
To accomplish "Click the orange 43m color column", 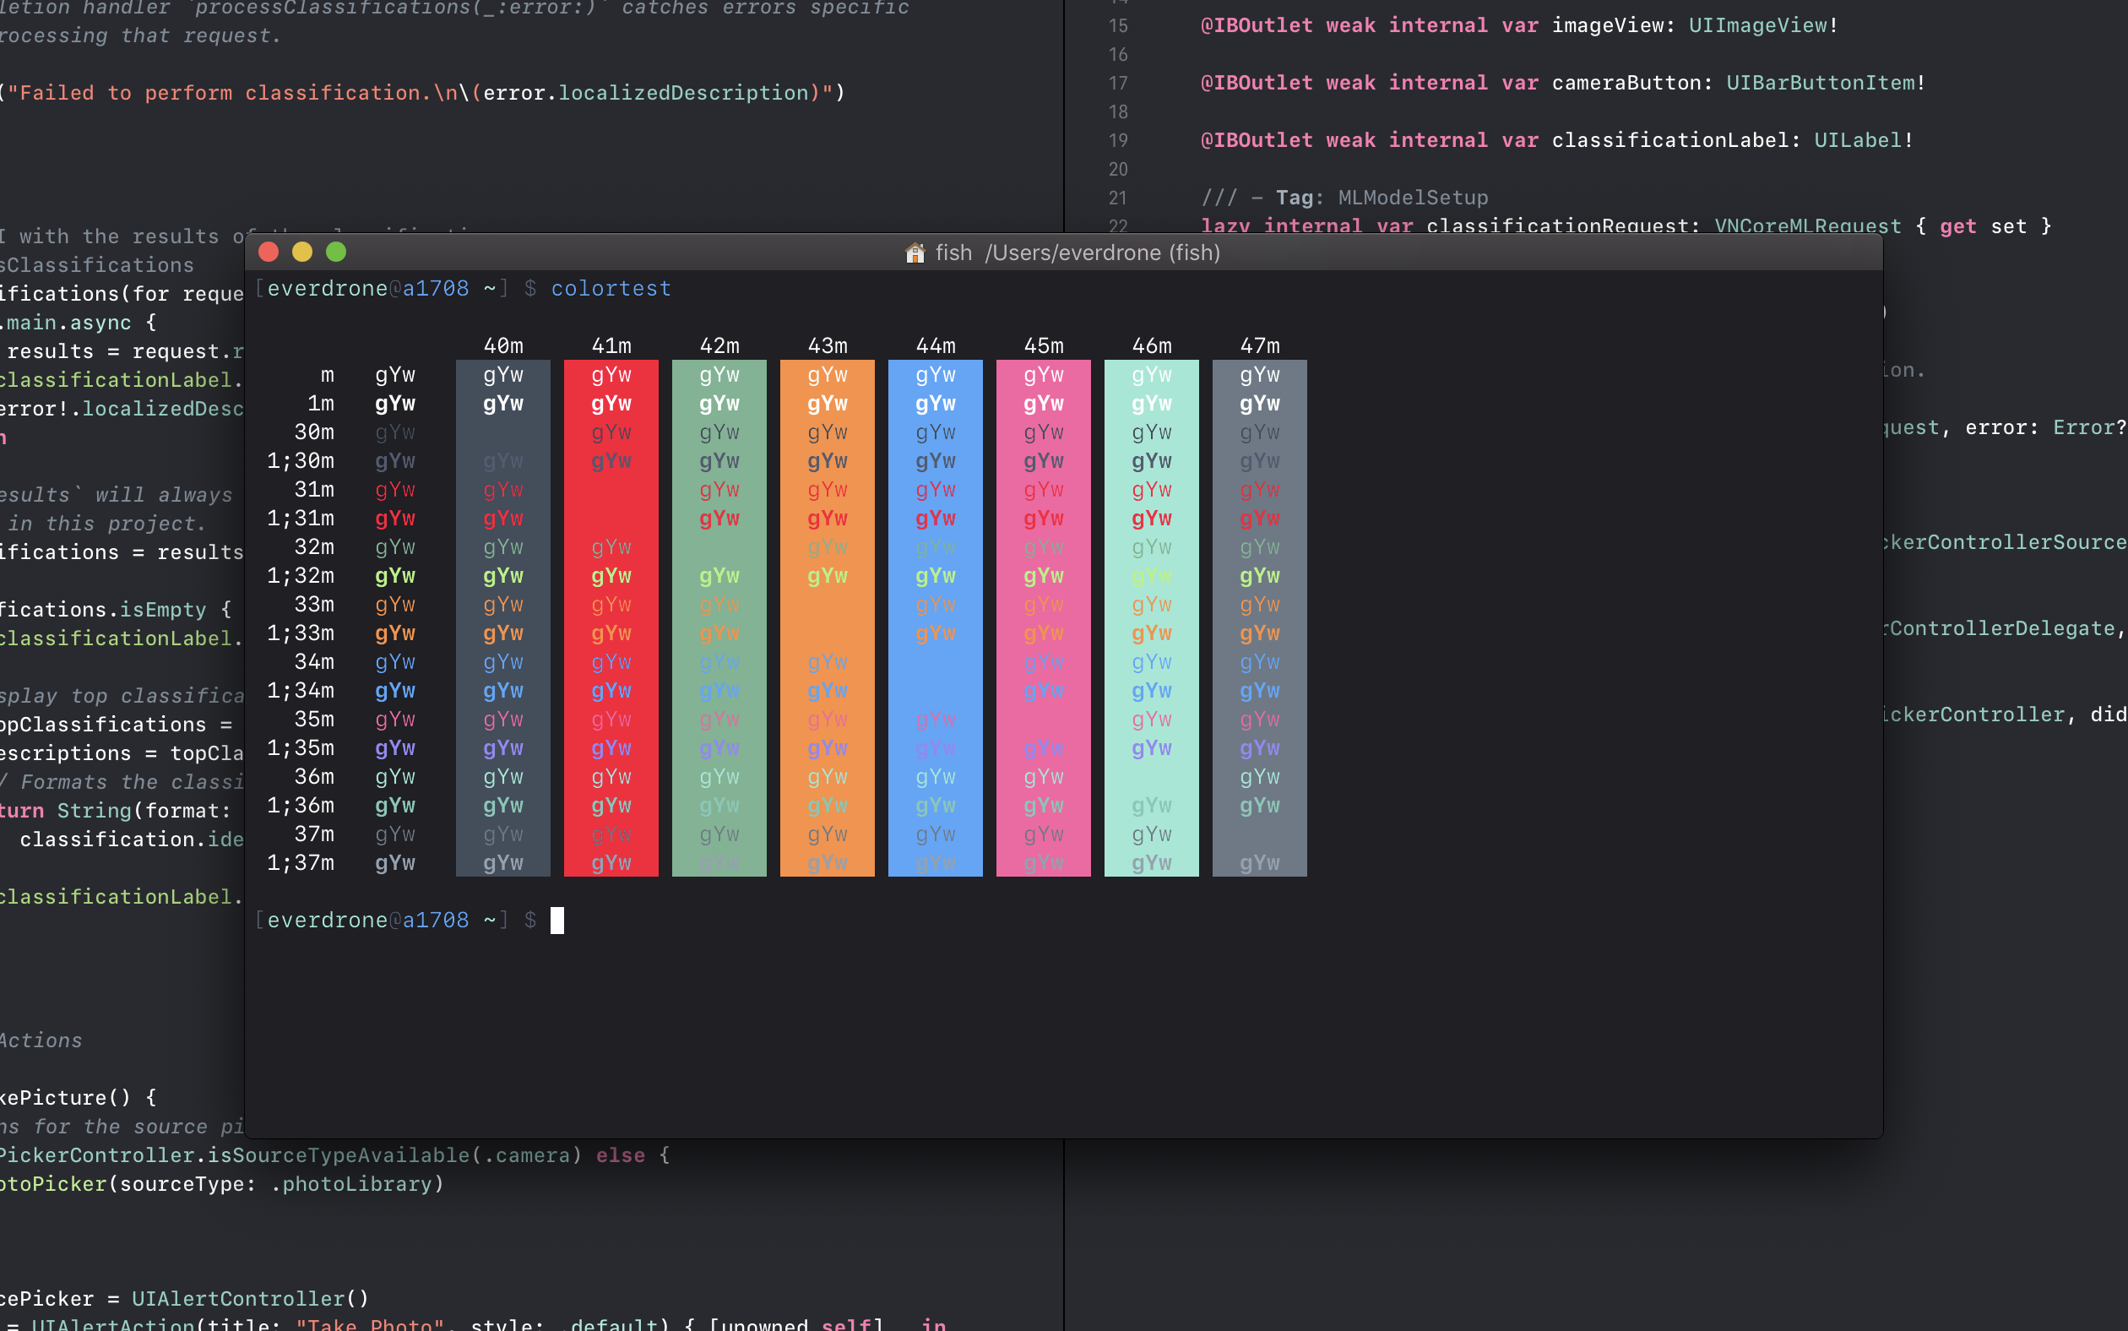I will point(828,617).
